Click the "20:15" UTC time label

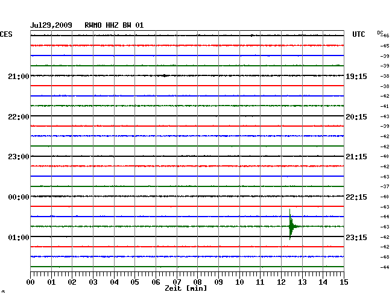tap(356, 117)
